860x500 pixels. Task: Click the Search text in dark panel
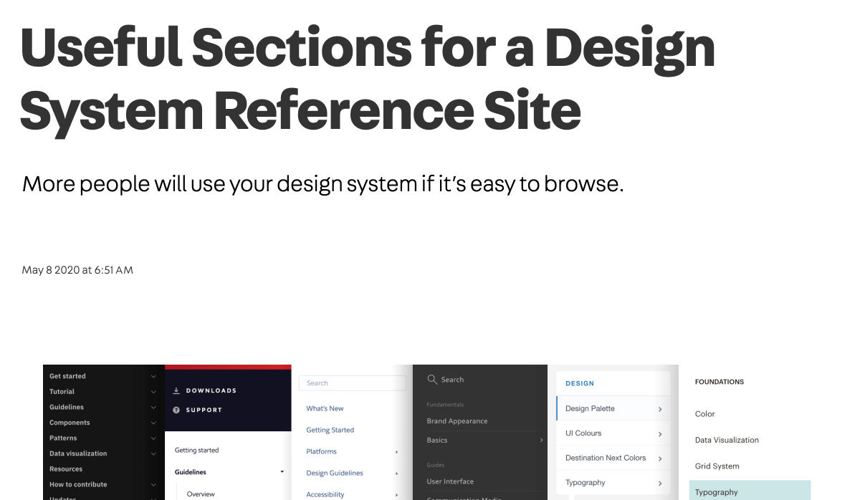pyautogui.click(x=452, y=380)
